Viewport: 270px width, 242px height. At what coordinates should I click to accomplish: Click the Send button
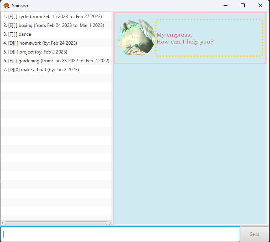pyautogui.click(x=255, y=234)
